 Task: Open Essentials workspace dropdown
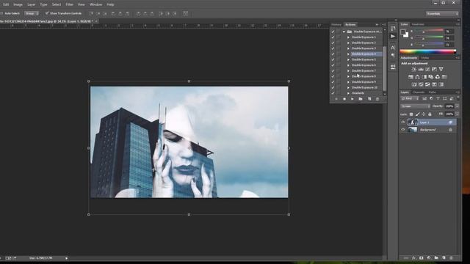pyautogui.click(x=442, y=13)
